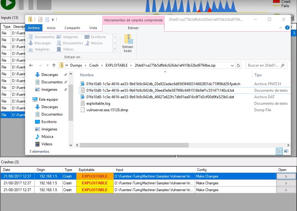The image size is (297, 211).
Task: Click the up-one-level arrow in address bar
Action: tap(54, 65)
